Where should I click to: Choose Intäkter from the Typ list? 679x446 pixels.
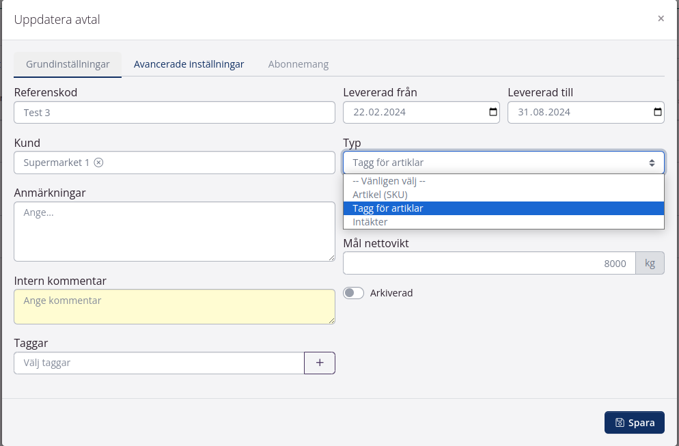pos(370,222)
